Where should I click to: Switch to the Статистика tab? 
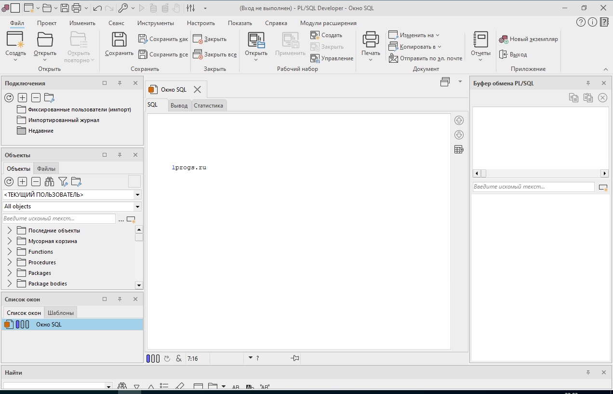coord(208,106)
